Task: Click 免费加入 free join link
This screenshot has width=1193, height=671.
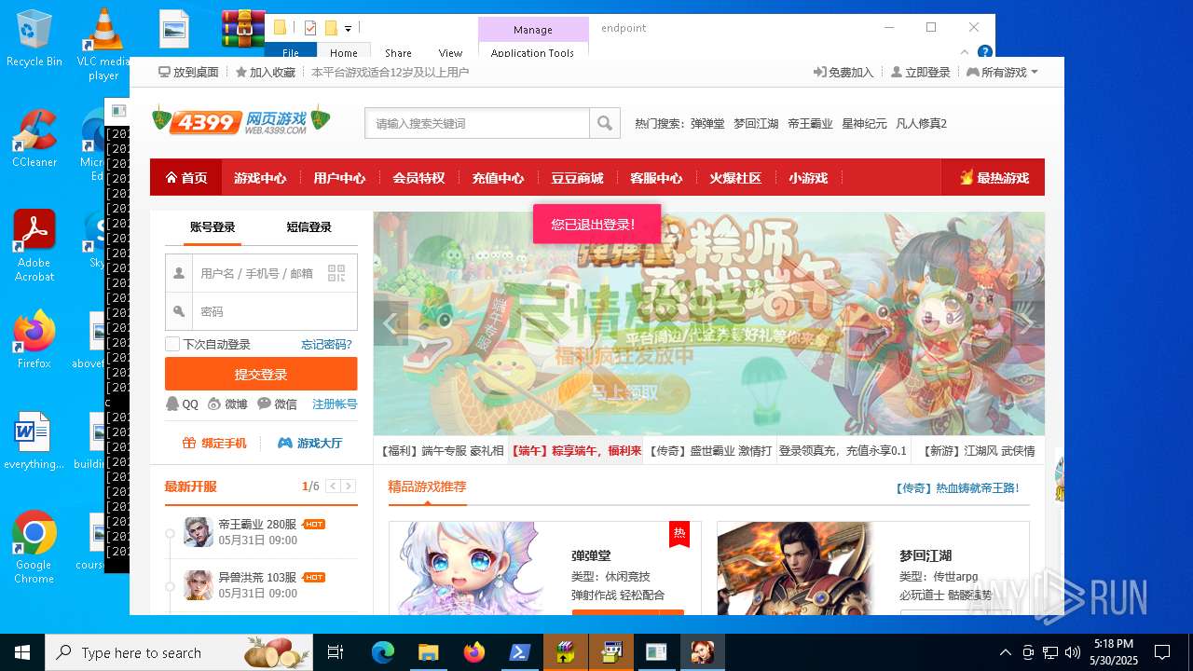Action: pyautogui.click(x=843, y=72)
